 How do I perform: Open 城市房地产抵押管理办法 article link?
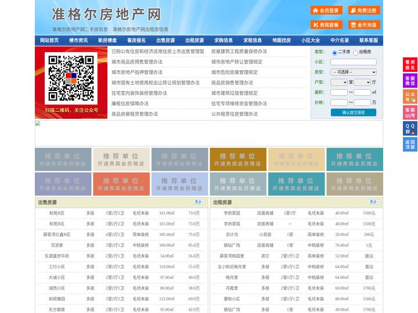(137, 72)
